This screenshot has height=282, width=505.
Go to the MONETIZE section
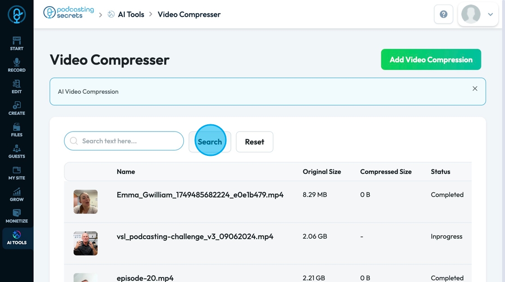pos(17,216)
